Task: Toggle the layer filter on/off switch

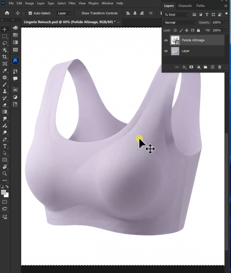Action: point(226,14)
